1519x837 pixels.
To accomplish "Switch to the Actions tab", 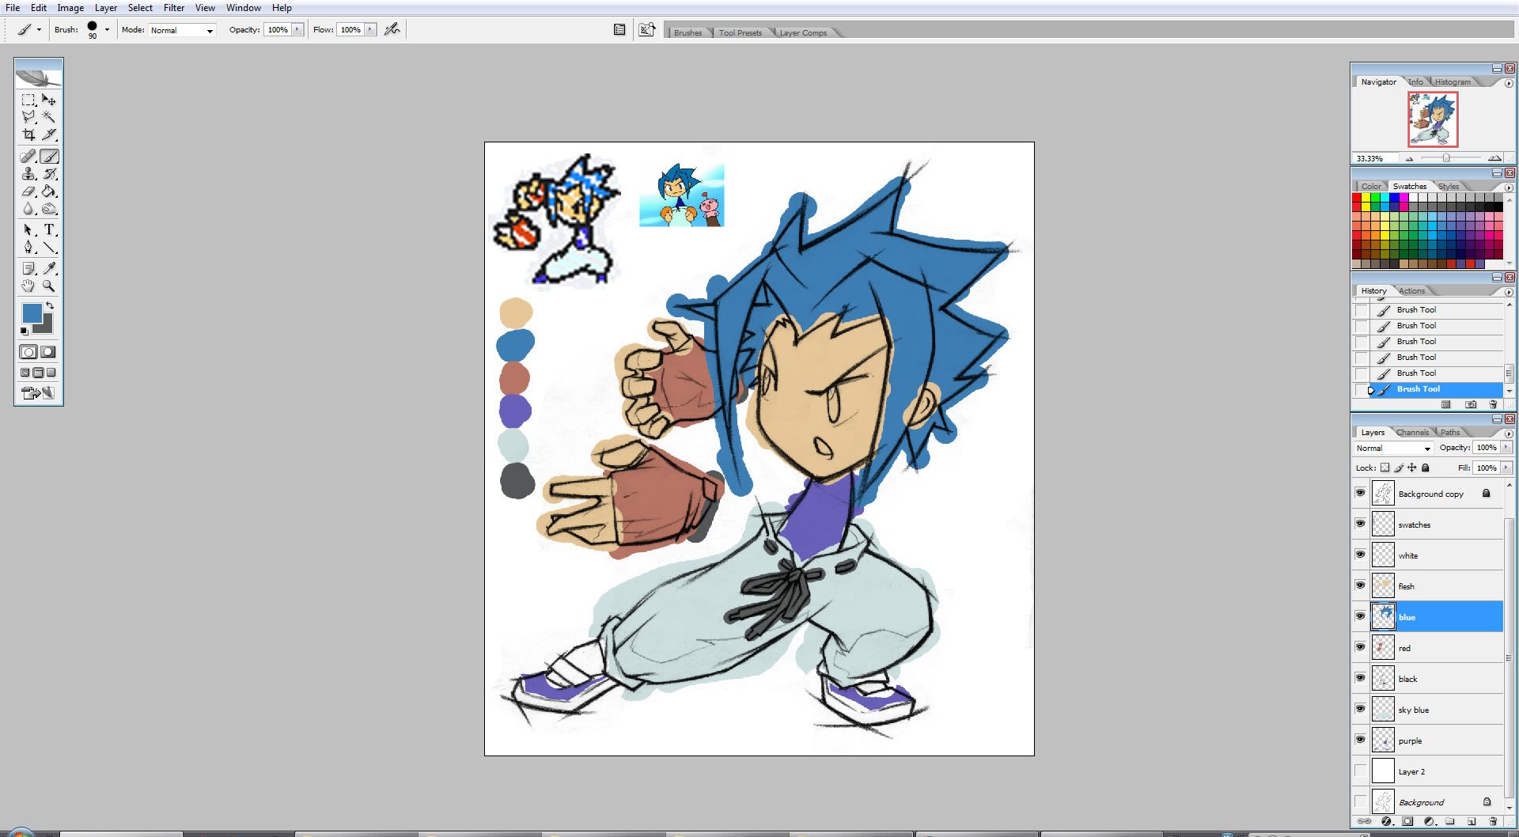I will (x=1411, y=290).
